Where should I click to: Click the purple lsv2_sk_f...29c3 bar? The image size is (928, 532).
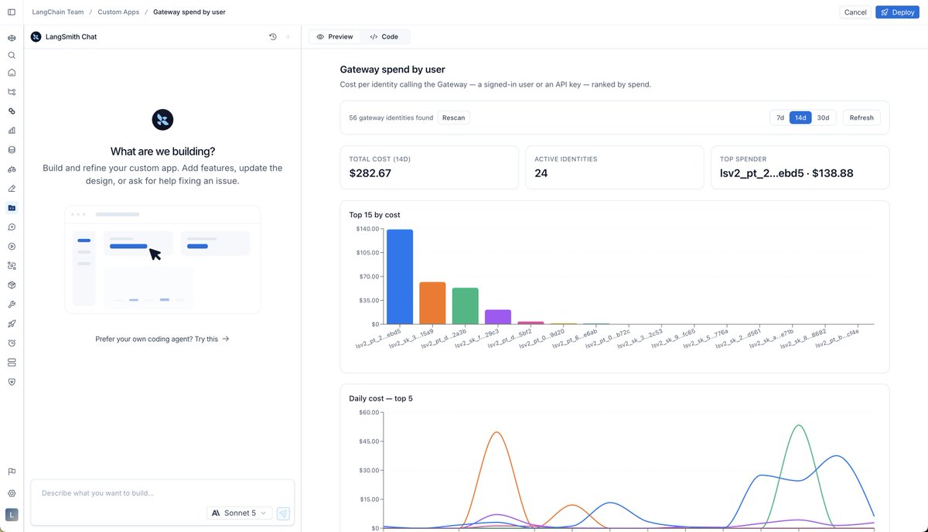click(498, 317)
